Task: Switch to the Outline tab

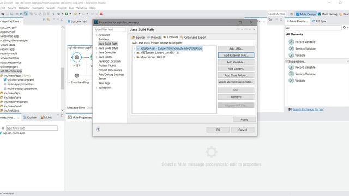Action: tap(30, 117)
